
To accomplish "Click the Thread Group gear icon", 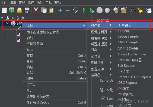I will (x=13, y=24).
